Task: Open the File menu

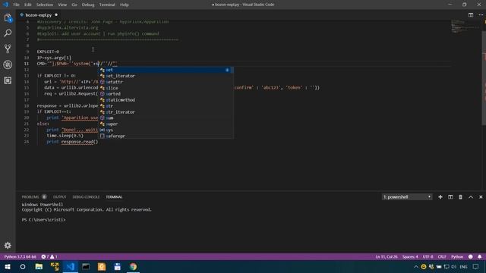Action: pyautogui.click(x=16, y=5)
